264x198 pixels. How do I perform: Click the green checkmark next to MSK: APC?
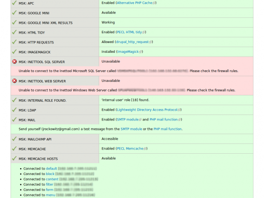[14, 3]
